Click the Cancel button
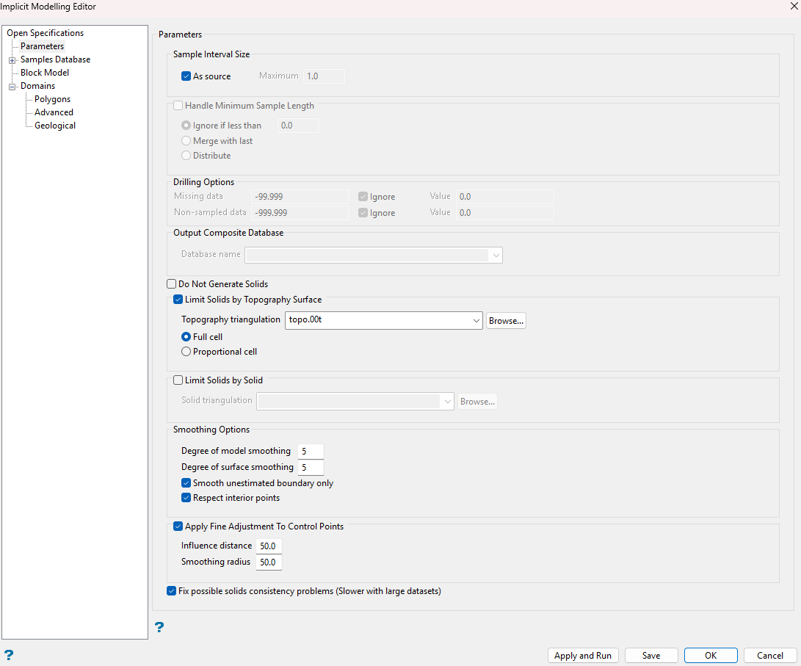Viewport: 801px width, 666px height. (x=770, y=655)
